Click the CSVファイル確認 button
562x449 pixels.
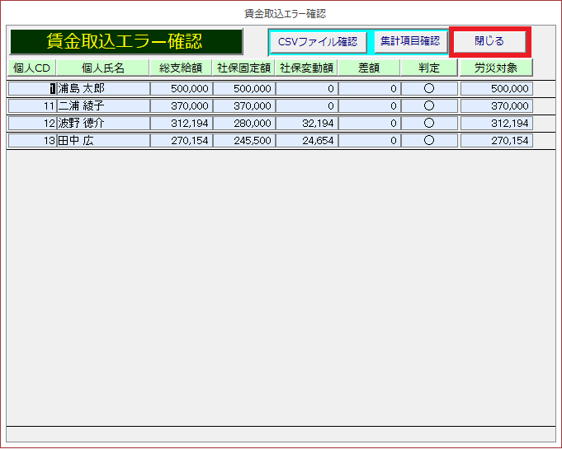318,42
